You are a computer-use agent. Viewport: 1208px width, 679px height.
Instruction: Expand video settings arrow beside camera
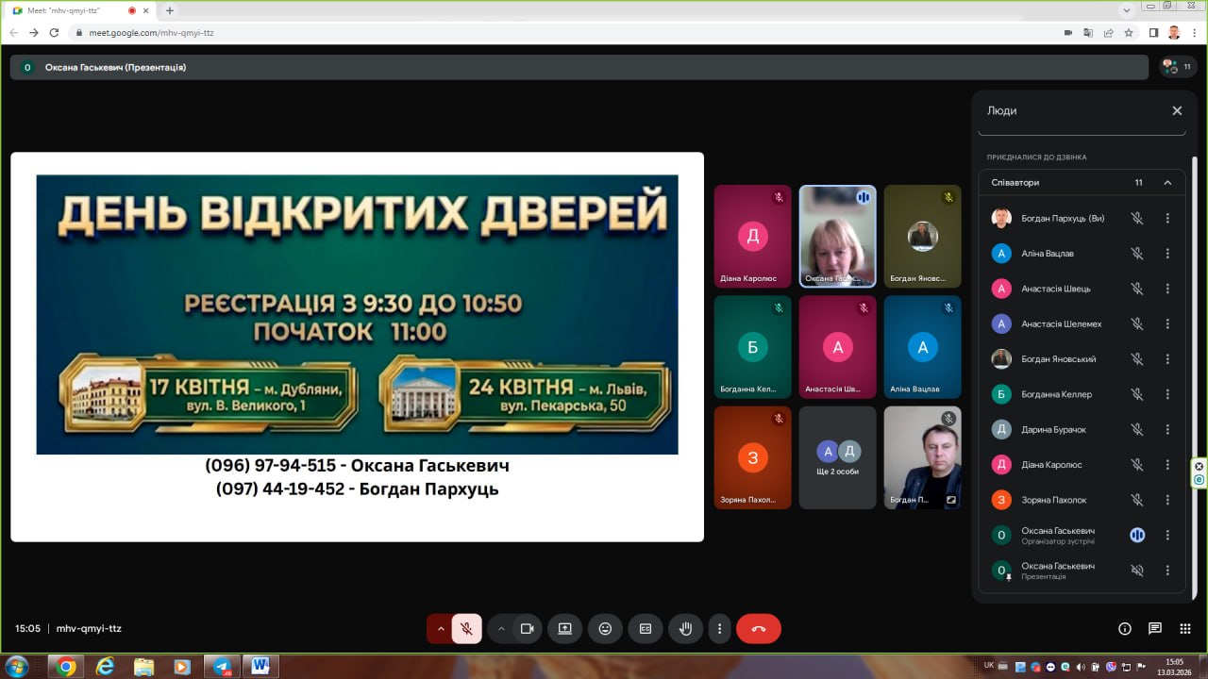pyautogui.click(x=501, y=628)
